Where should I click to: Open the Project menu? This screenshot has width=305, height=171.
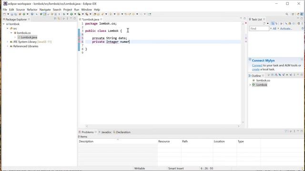(x=68, y=9)
